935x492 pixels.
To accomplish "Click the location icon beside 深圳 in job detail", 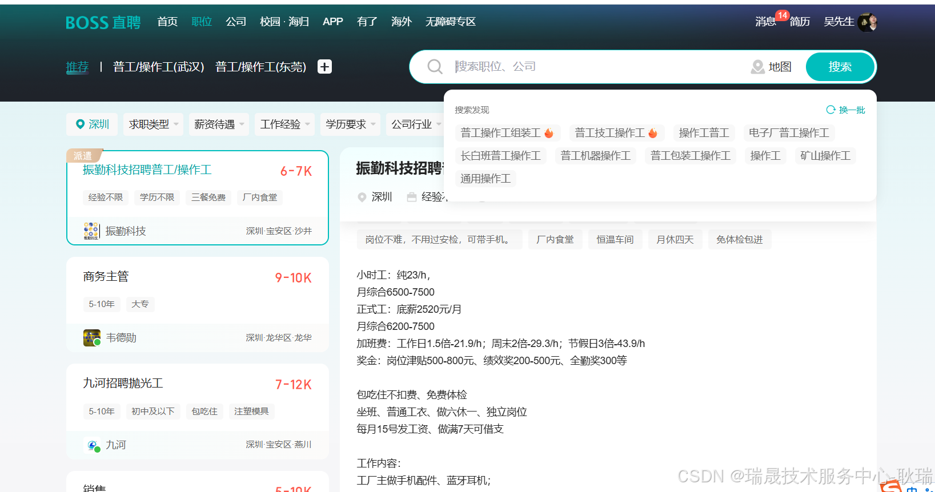I will click(x=362, y=197).
